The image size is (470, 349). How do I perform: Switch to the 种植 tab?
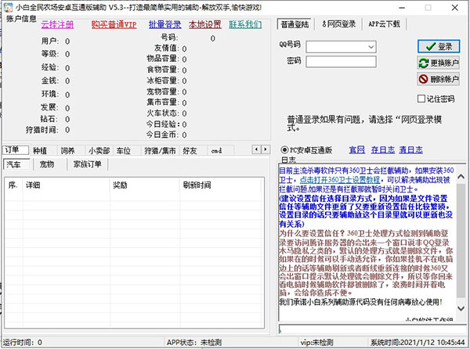coord(41,150)
